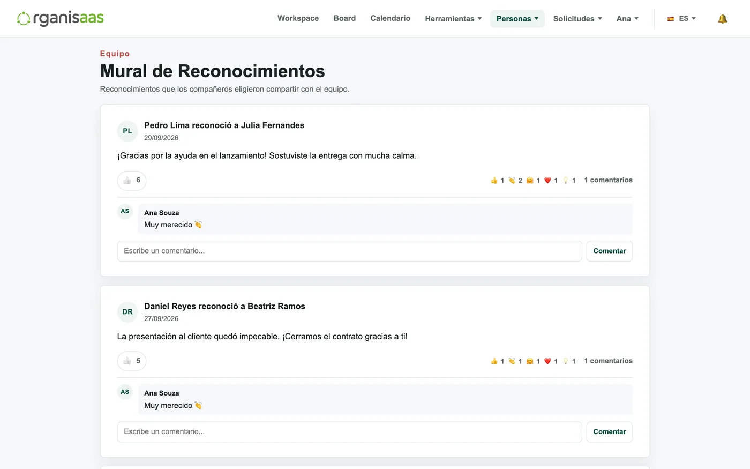750x469 pixels.
Task: Click the date 27/09/2026
Action: [x=161, y=318]
